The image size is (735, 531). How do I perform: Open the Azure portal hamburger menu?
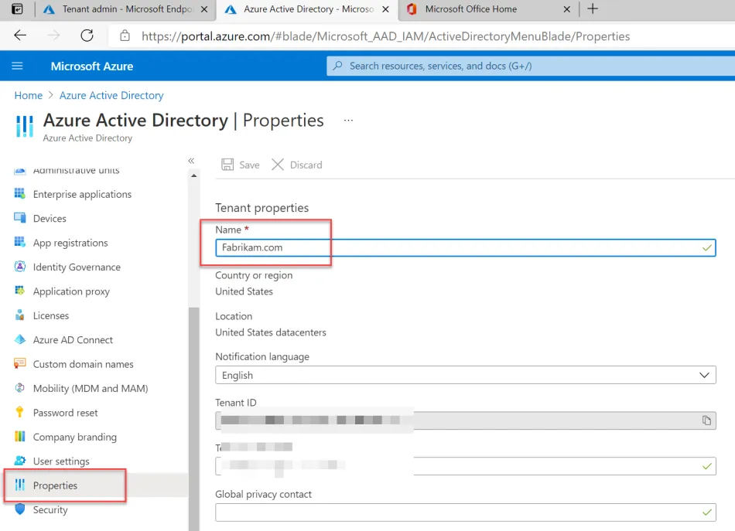pyautogui.click(x=18, y=66)
